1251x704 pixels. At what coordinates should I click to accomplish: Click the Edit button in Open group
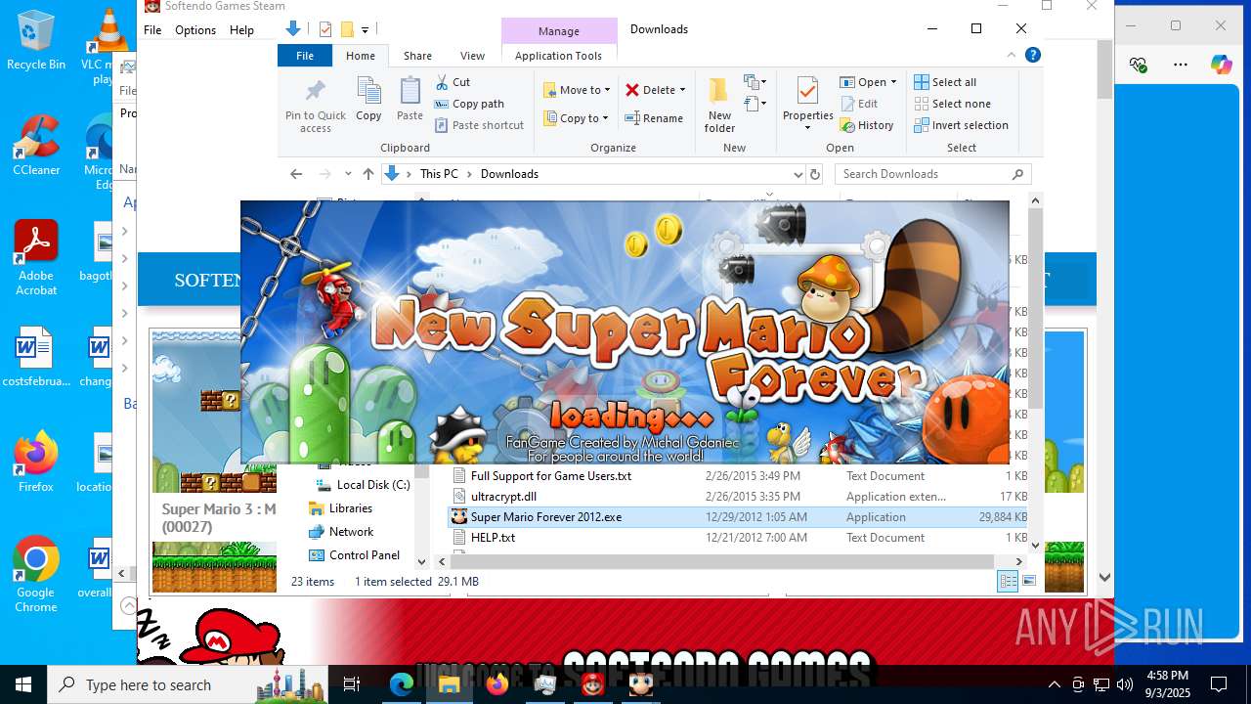[859, 104]
